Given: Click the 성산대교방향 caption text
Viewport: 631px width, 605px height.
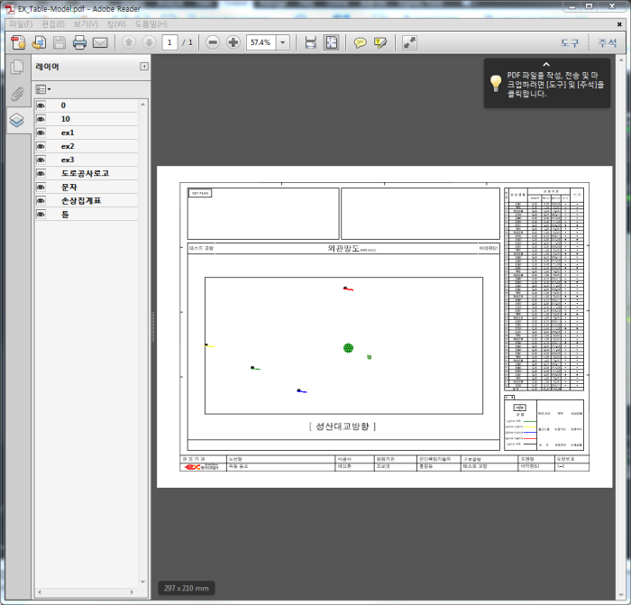Looking at the screenshot, I should [x=343, y=426].
